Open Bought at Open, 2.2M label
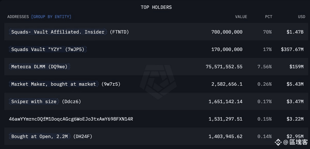The width and height of the screenshot is (310, 149). 40,136
